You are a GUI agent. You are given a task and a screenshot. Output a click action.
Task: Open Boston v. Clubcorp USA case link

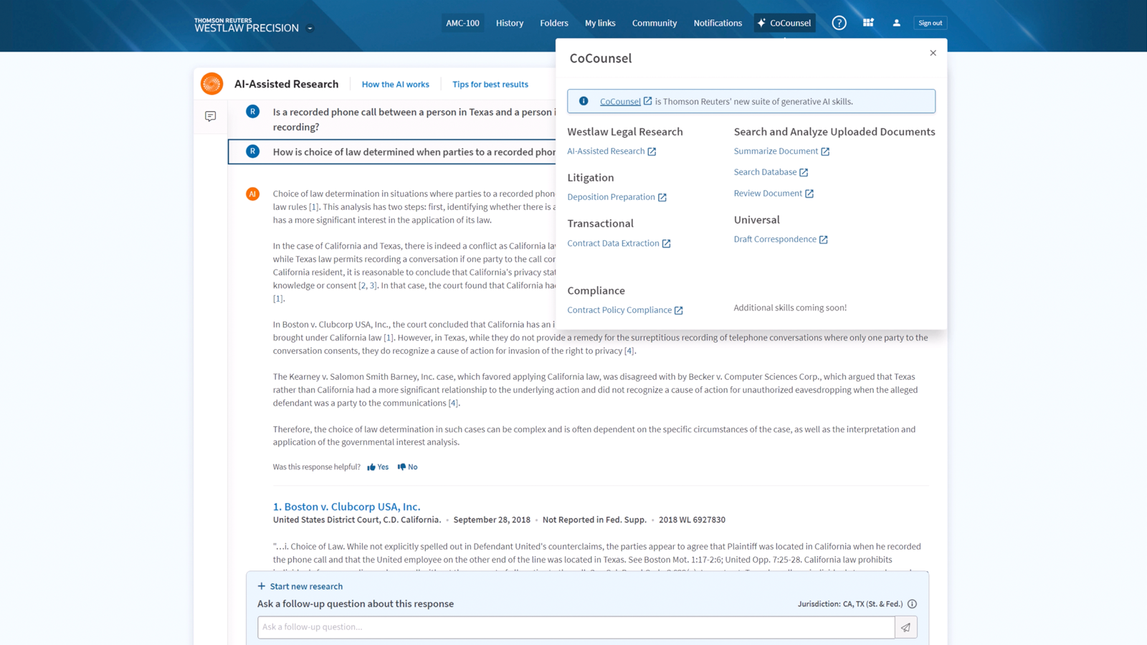pos(346,507)
